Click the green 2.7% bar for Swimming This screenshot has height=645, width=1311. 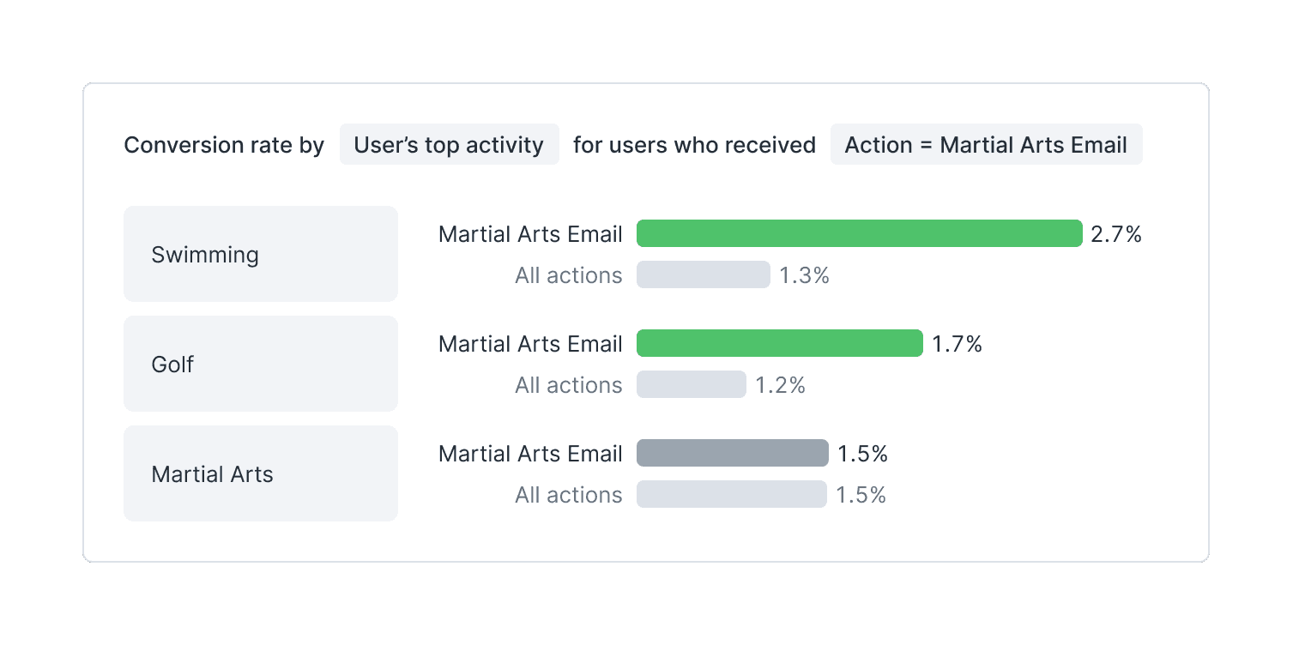[x=859, y=233]
